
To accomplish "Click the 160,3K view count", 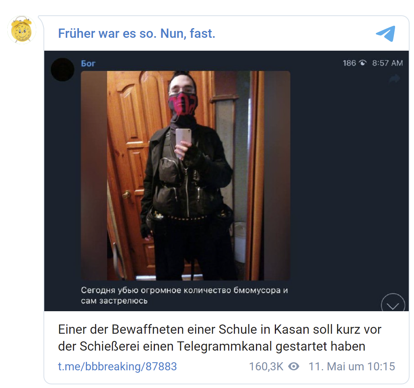I will 266,366.
